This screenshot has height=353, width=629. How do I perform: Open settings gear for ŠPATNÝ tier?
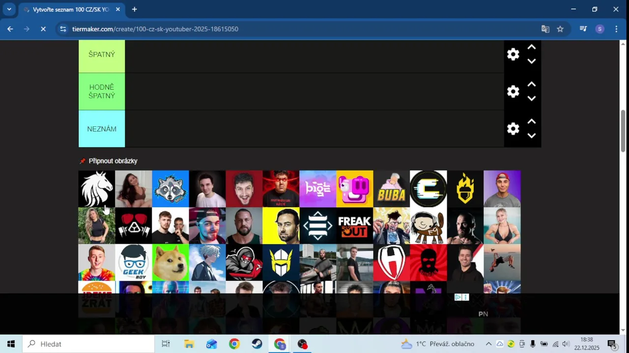(x=513, y=54)
